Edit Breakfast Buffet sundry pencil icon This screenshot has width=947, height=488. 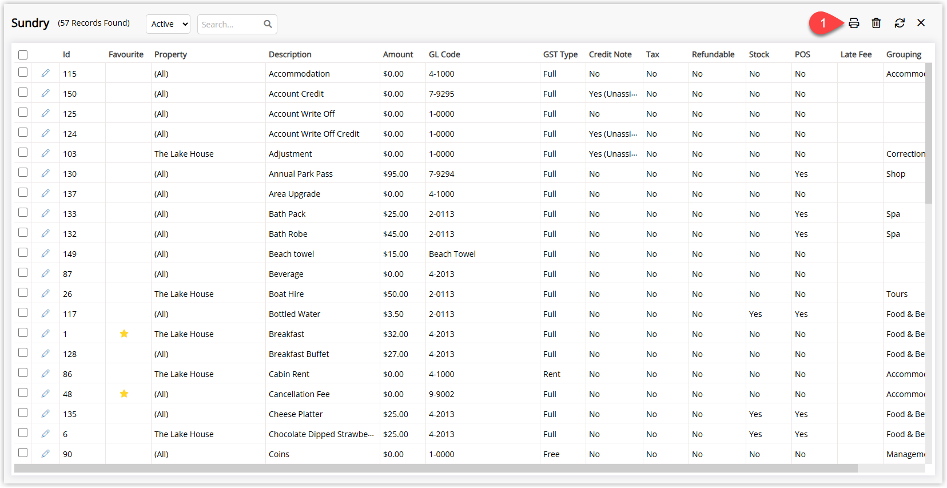click(45, 354)
